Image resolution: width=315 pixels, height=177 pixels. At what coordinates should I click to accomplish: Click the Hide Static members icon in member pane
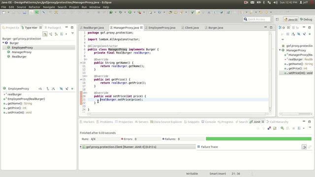(x=67, y=88)
